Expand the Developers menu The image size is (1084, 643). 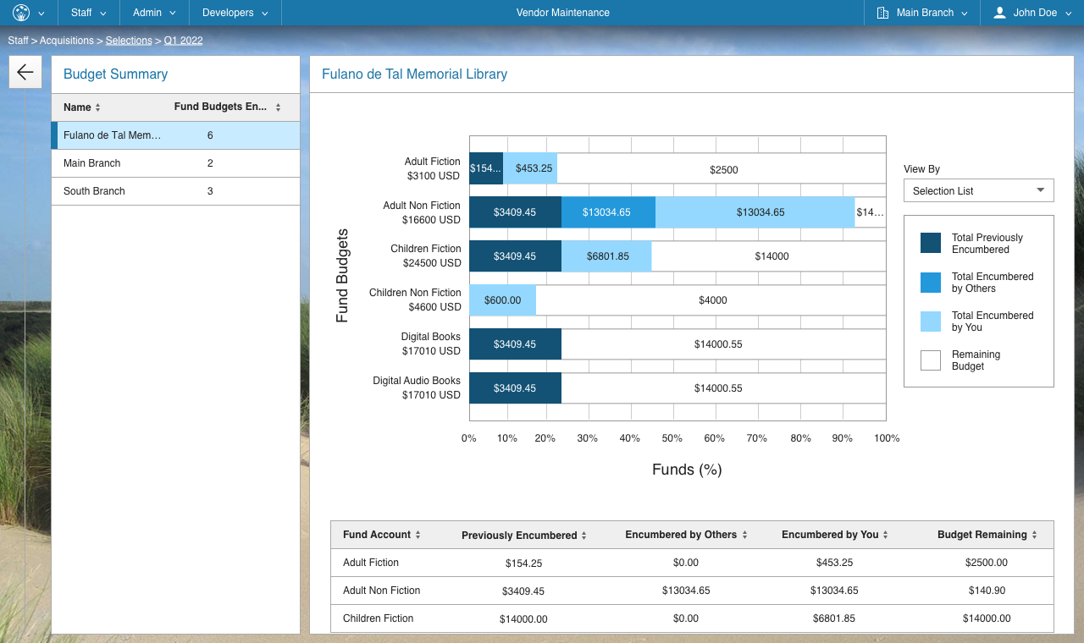click(x=235, y=13)
